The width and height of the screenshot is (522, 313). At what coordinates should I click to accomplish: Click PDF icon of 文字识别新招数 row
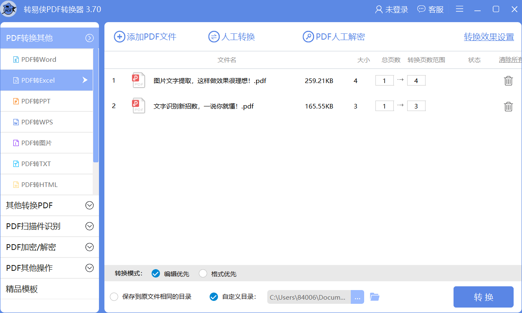[139, 106]
